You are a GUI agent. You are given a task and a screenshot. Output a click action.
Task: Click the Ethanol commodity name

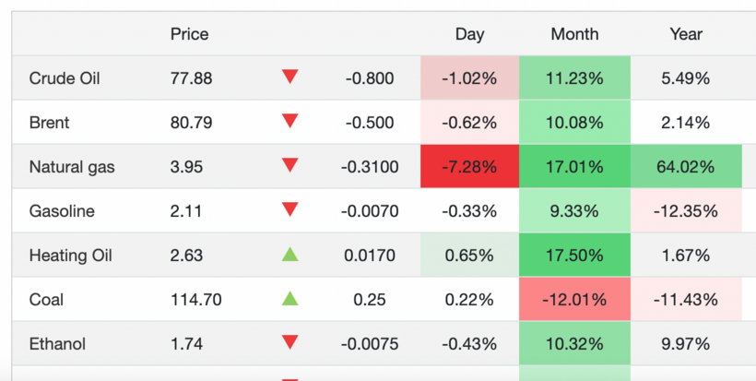coord(57,344)
